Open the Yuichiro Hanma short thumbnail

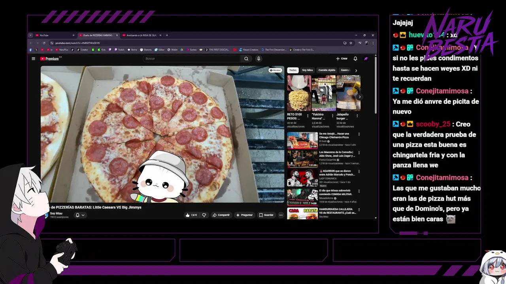tap(324, 93)
